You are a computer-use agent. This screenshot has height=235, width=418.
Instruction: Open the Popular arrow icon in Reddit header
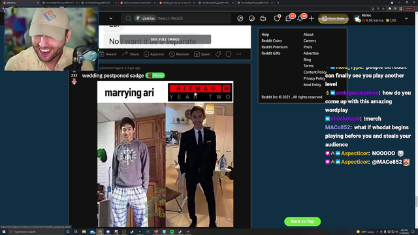240,18
